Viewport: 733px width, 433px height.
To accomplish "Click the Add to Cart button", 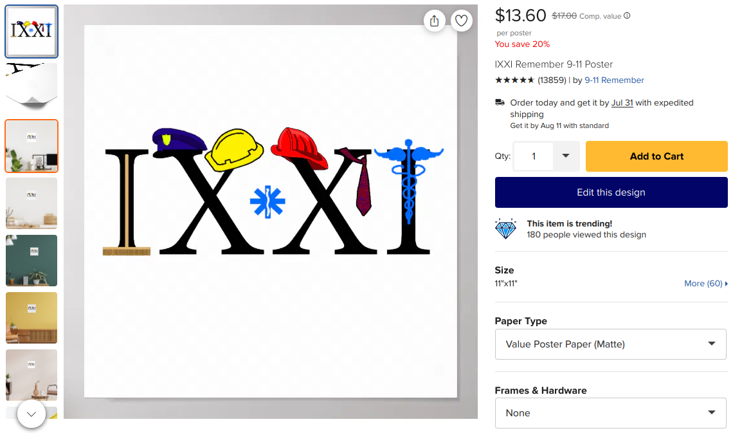I will [656, 156].
